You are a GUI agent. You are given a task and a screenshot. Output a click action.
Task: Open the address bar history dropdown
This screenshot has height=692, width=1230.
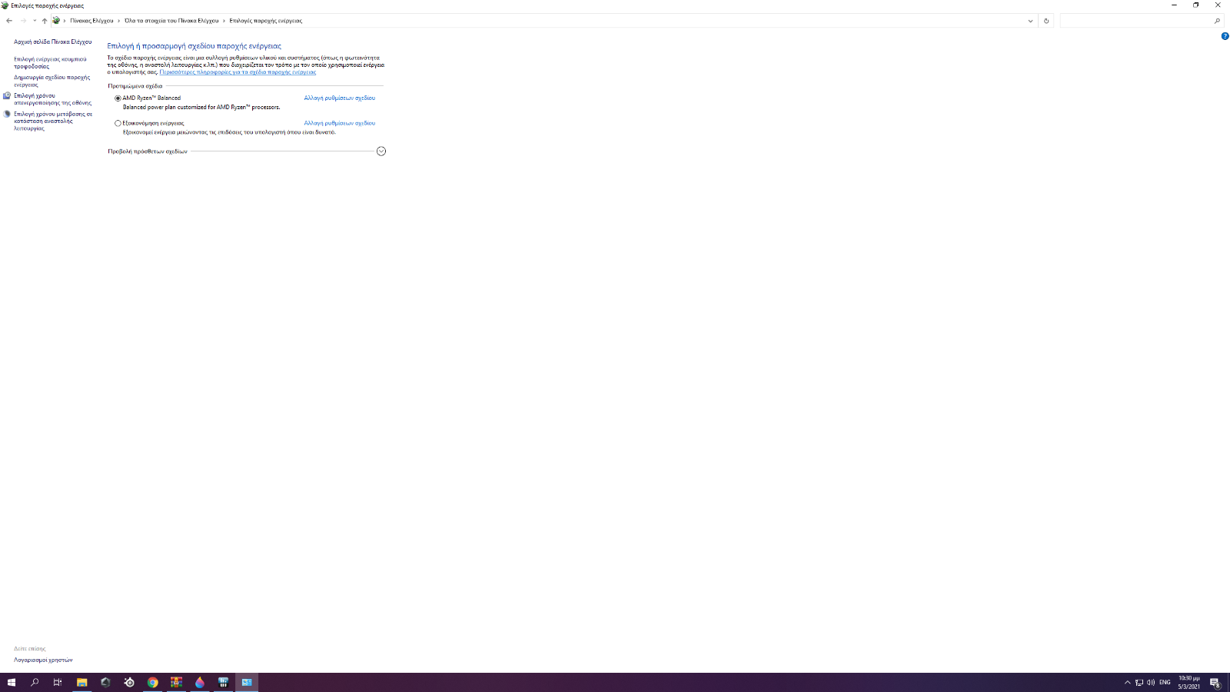pyautogui.click(x=1030, y=21)
